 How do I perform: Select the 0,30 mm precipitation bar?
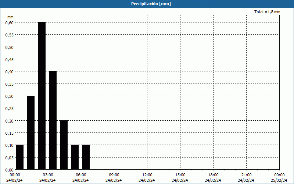pos(31,132)
